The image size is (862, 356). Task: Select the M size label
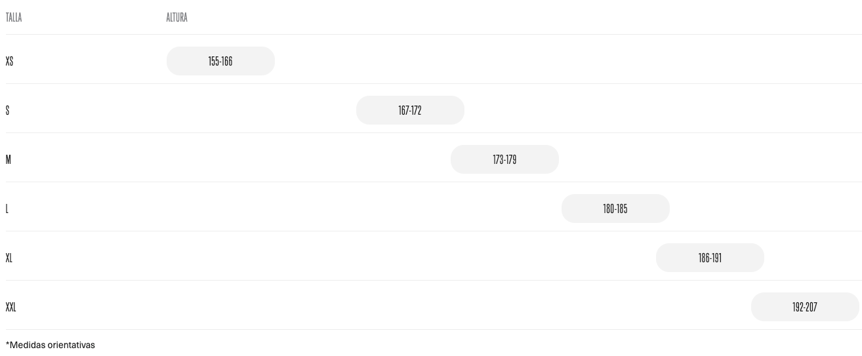coord(8,159)
